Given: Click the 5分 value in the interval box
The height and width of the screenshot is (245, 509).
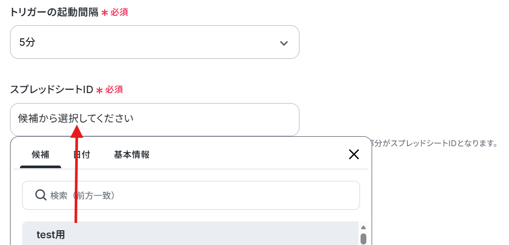Looking at the screenshot, I should pyautogui.click(x=27, y=43).
